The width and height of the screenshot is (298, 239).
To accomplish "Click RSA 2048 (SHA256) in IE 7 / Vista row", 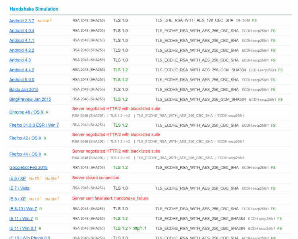I will [x=89, y=188].
